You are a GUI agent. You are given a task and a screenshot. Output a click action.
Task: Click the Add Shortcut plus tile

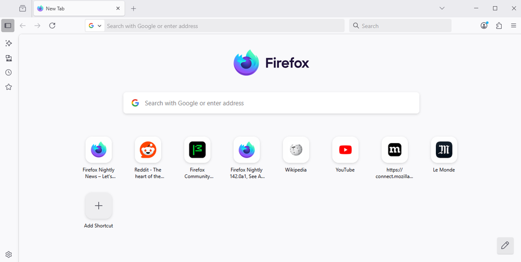[x=99, y=206]
